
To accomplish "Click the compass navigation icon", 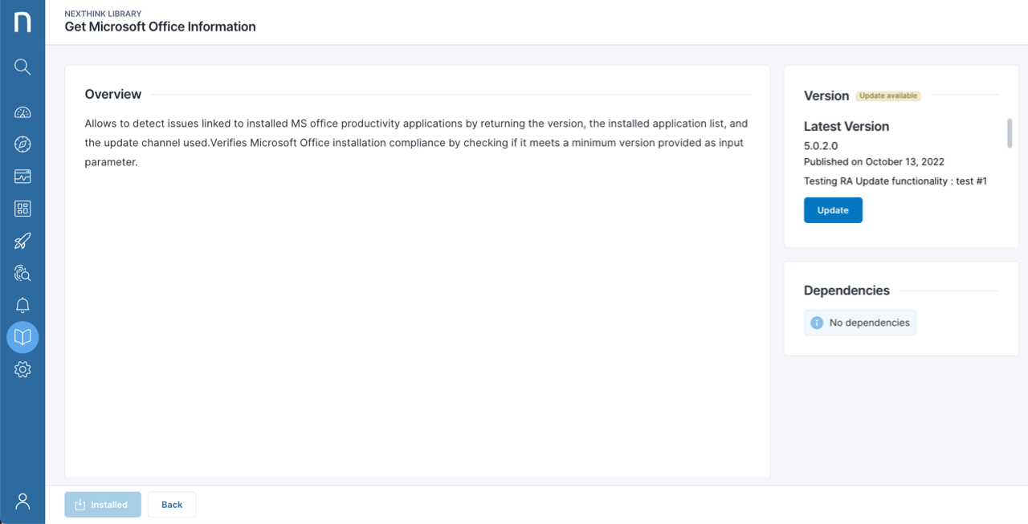I will tap(22, 144).
